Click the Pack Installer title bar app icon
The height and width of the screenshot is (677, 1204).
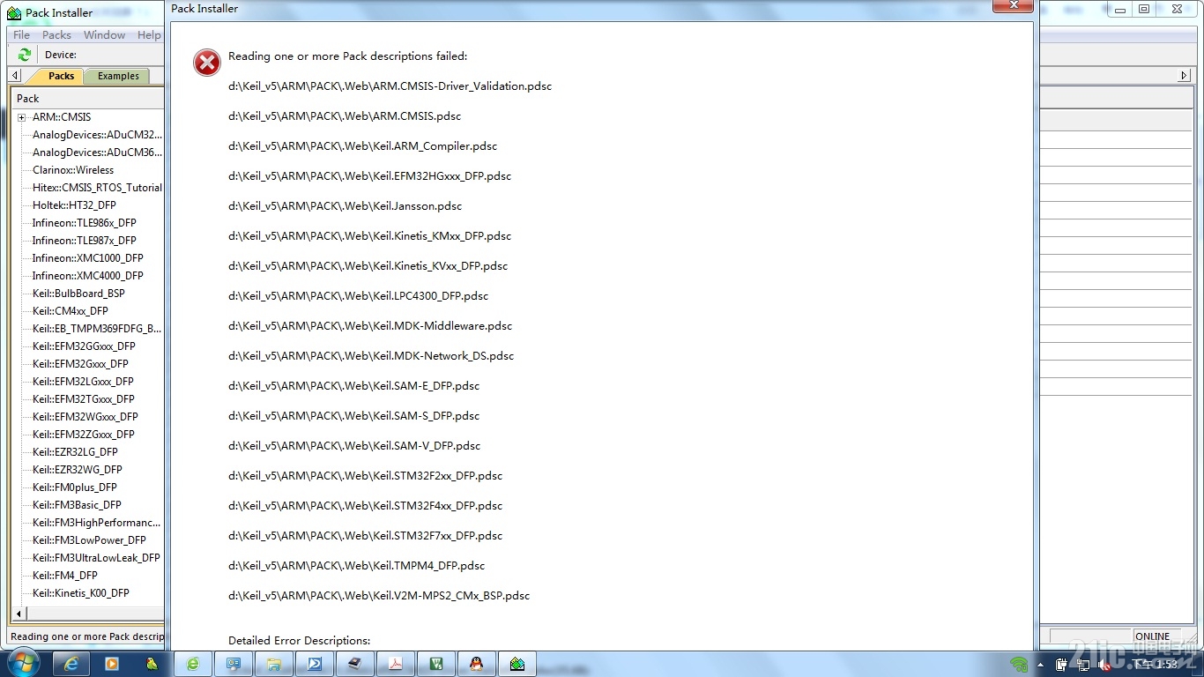click(x=14, y=12)
